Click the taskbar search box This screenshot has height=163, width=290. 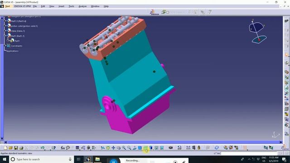point(41,159)
